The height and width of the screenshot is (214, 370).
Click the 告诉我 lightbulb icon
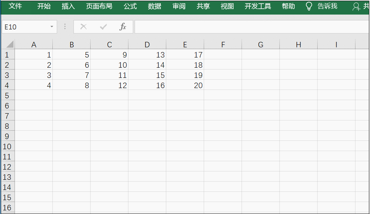click(x=309, y=6)
